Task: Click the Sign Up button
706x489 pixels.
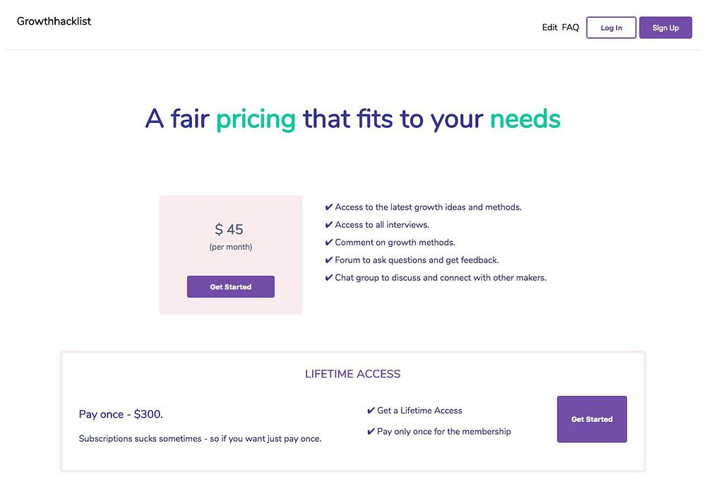Action: (665, 28)
